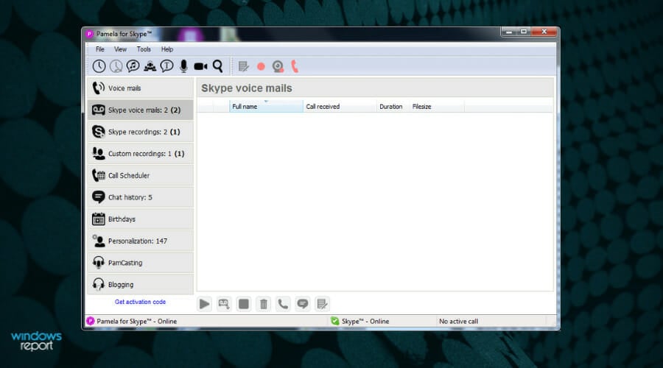This screenshot has height=368, width=663.
Task: Click the green Skype status check icon
Action: pos(335,321)
